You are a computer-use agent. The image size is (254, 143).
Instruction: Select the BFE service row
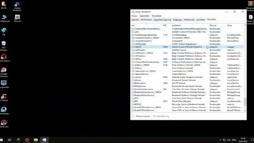187,101
